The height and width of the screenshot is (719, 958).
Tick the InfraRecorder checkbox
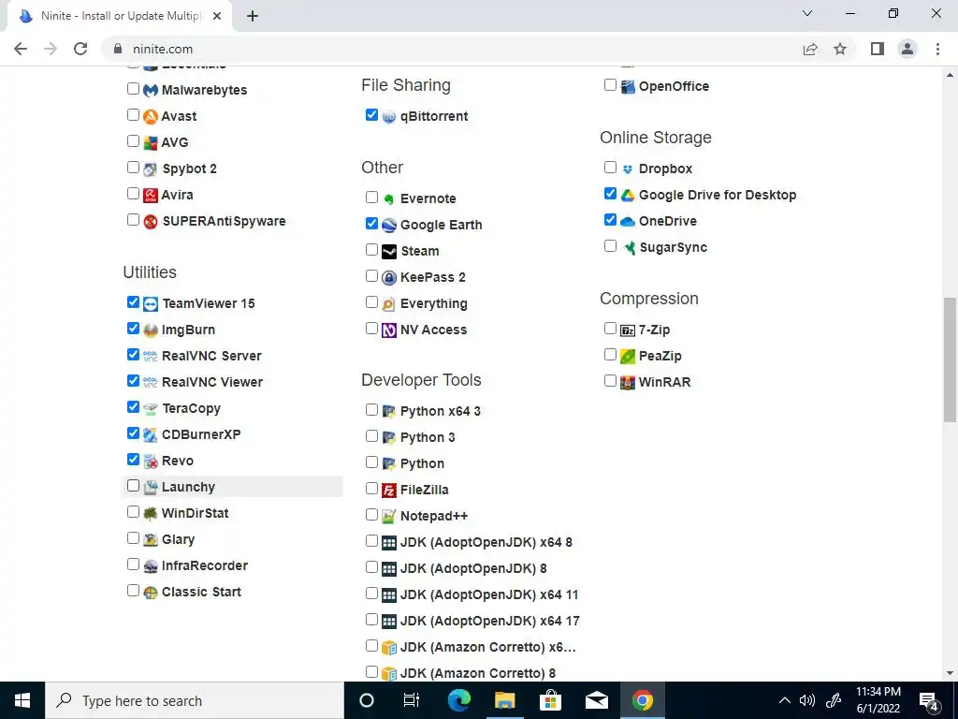click(133, 565)
